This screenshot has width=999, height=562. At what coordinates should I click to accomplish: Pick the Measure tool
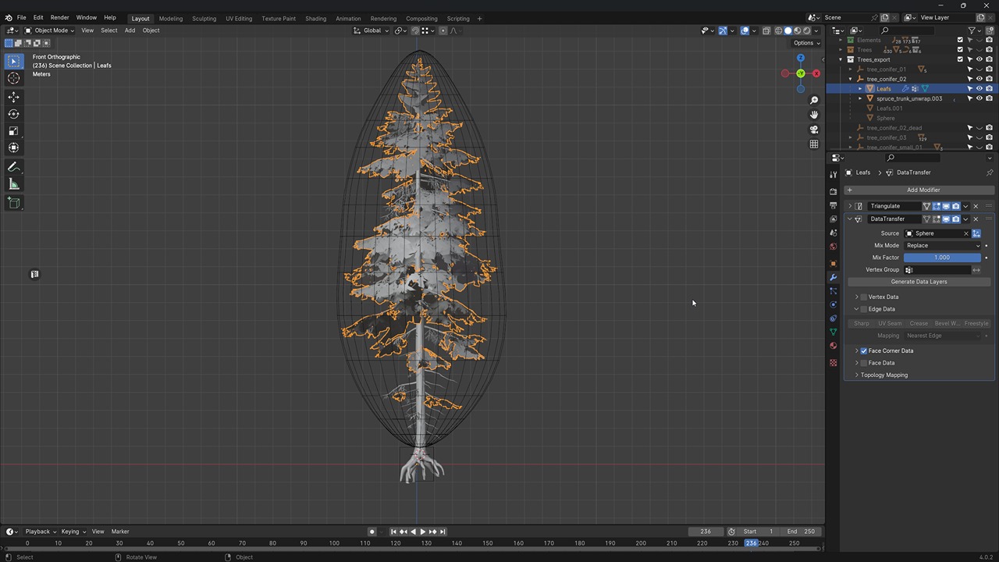(13, 184)
